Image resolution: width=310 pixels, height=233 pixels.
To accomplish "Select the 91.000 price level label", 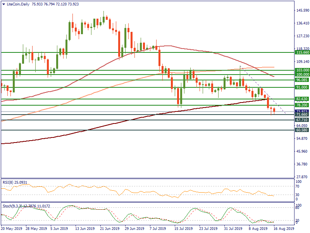I will (x=302, y=87).
